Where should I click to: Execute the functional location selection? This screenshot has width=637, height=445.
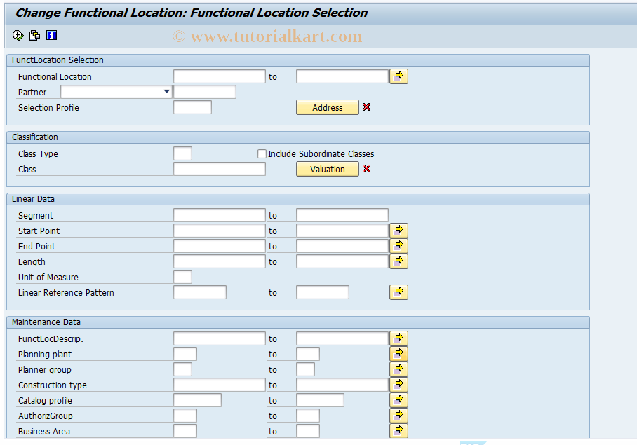point(18,34)
